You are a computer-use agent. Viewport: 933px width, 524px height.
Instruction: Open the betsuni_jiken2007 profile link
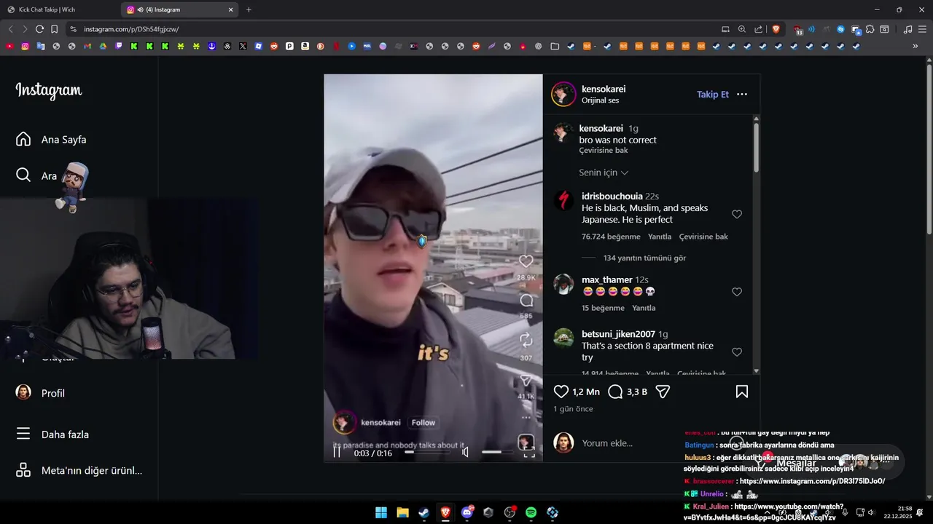tap(618, 334)
